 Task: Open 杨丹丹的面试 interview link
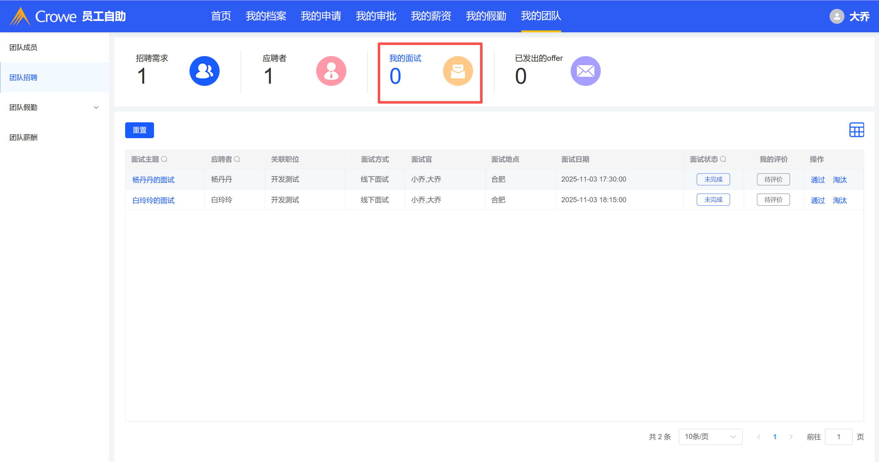point(153,180)
